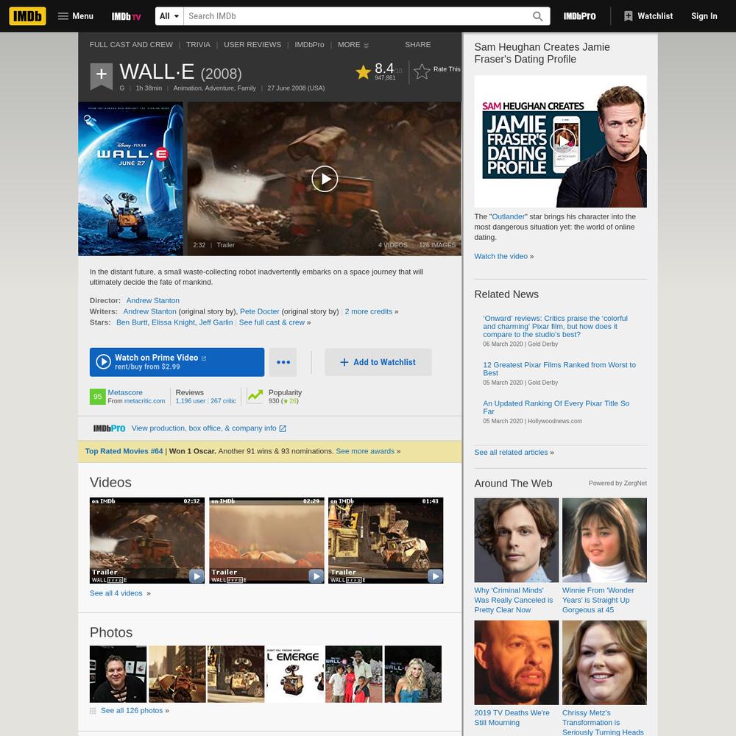Play the main WALL·E trailer
This screenshot has width=736, height=736.
coord(325,179)
